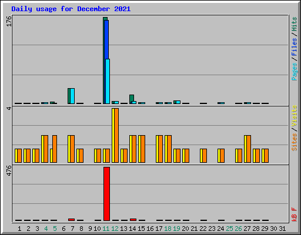Select day "6" on the x-axis
The image size is (301, 235).
click(63, 229)
